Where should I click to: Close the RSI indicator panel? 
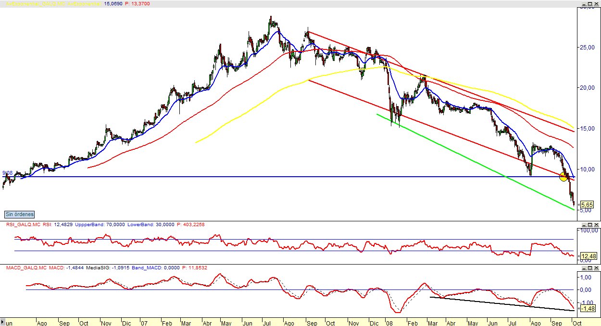pos(597,224)
